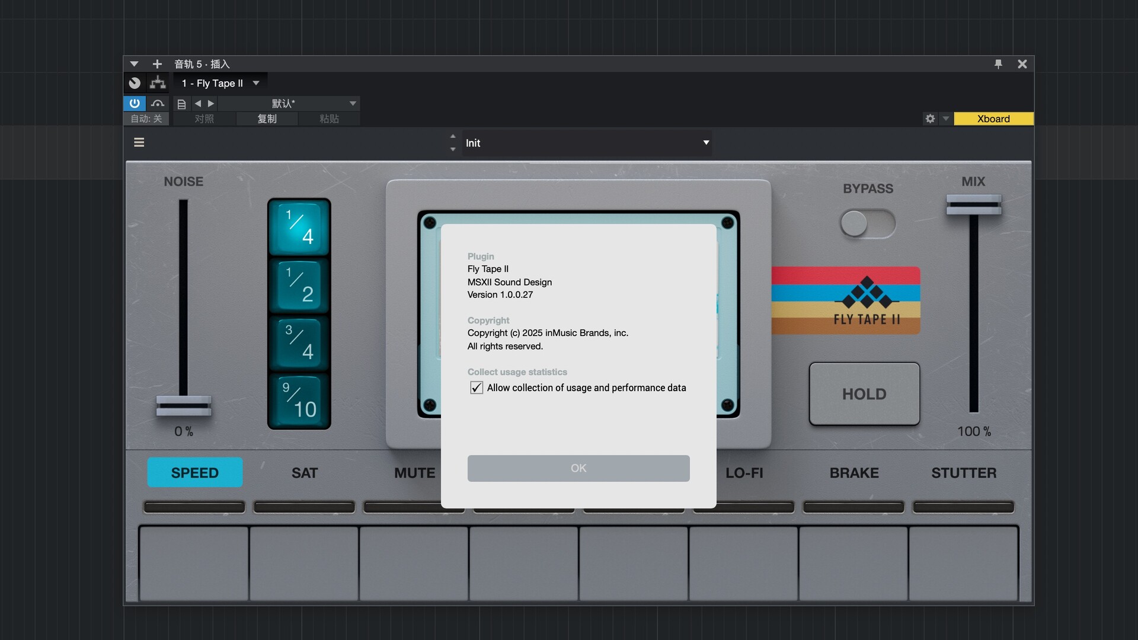Toggle the BYPASS switch
This screenshot has height=640, width=1138.
point(867,224)
